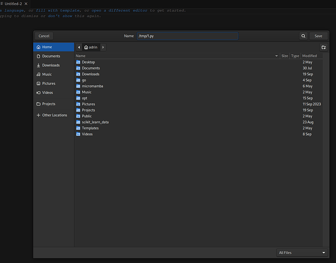
Task: Switch to the Untitled-2 editor tab
Action: pyautogui.click(x=13, y=4)
